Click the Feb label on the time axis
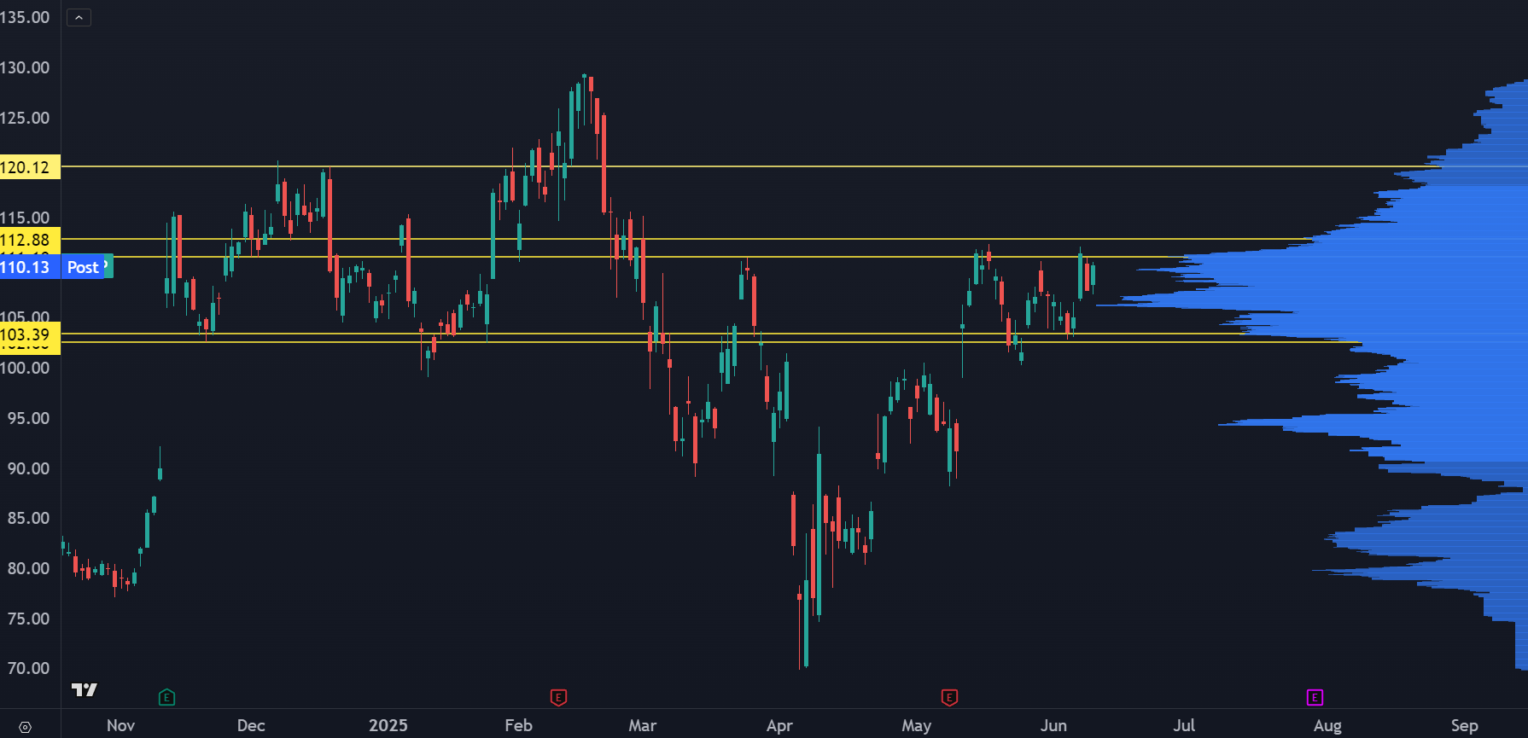This screenshot has height=738, width=1528. coord(518,725)
